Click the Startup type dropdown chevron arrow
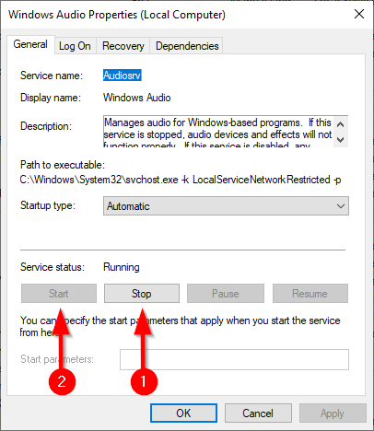Image resolution: width=374 pixels, height=431 pixels. (x=341, y=206)
